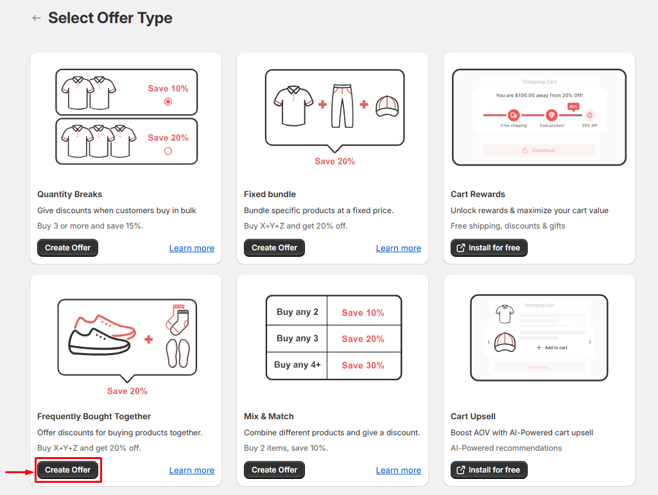Click the right carousel arrow in Cart Upsell preview
The width and height of the screenshot is (658, 495).
(x=590, y=342)
